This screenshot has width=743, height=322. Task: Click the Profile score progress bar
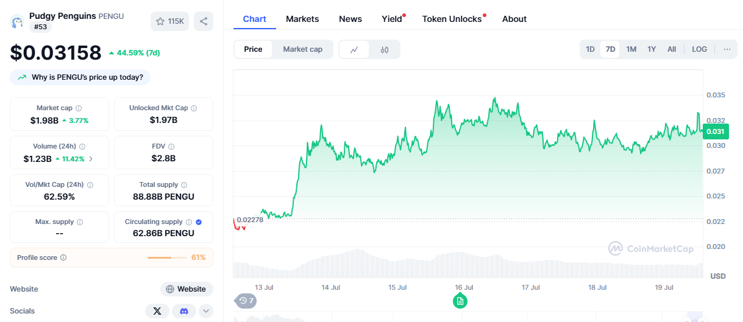coord(167,258)
